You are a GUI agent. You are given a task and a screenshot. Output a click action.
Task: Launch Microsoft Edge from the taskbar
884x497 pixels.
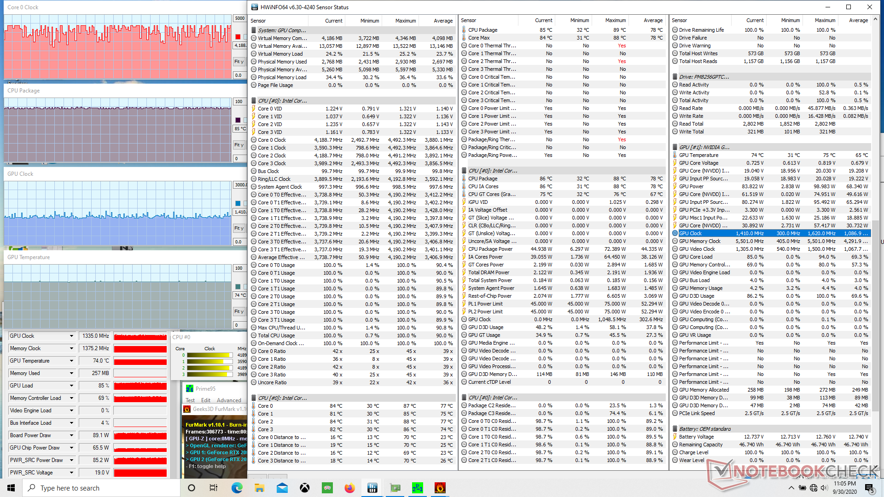(237, 488)
